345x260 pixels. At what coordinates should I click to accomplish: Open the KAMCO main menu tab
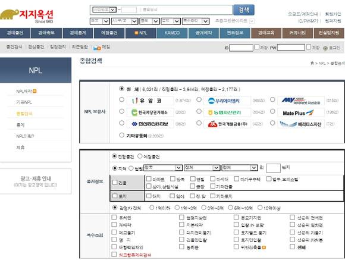172,33
